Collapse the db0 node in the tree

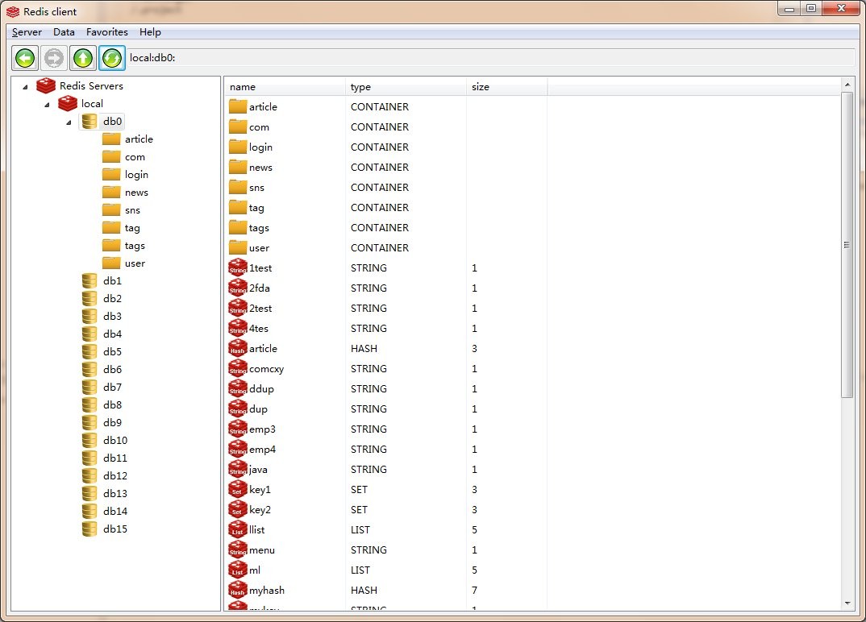pos(69,121)
